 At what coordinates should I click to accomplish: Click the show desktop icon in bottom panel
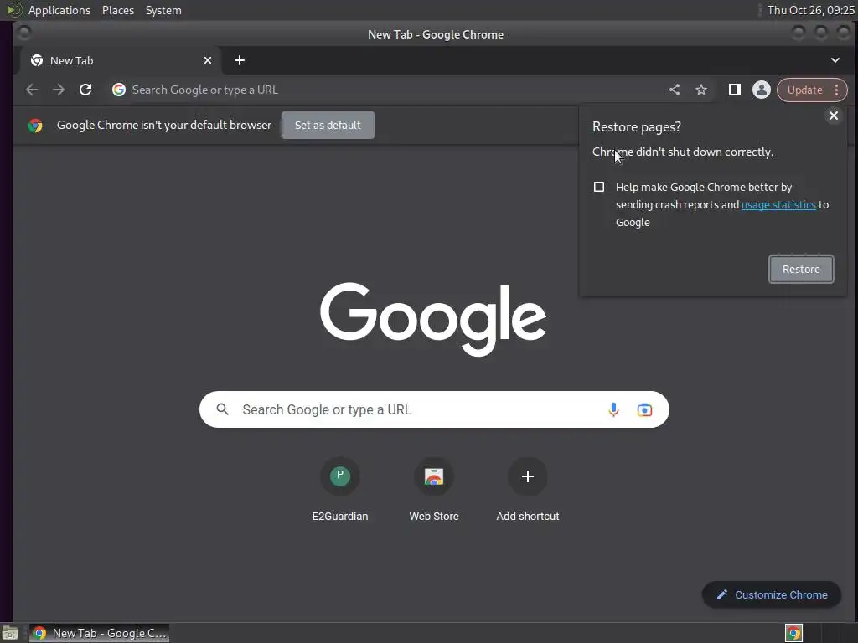tap(9, 633)
